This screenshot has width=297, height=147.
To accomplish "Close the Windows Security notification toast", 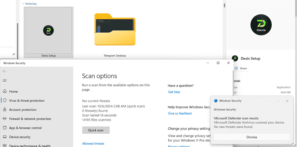I will 287,101.
